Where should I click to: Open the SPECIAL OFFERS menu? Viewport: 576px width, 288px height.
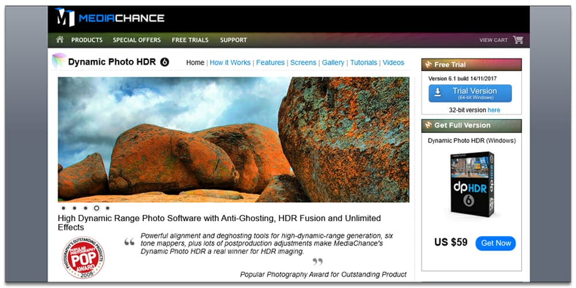(x=137, y=40)
